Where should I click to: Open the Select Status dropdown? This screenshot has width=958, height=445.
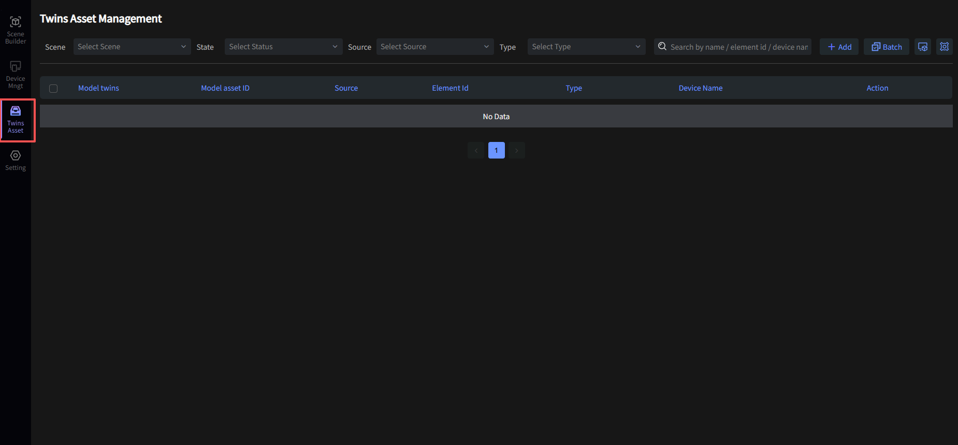click(x=283, y=47)
